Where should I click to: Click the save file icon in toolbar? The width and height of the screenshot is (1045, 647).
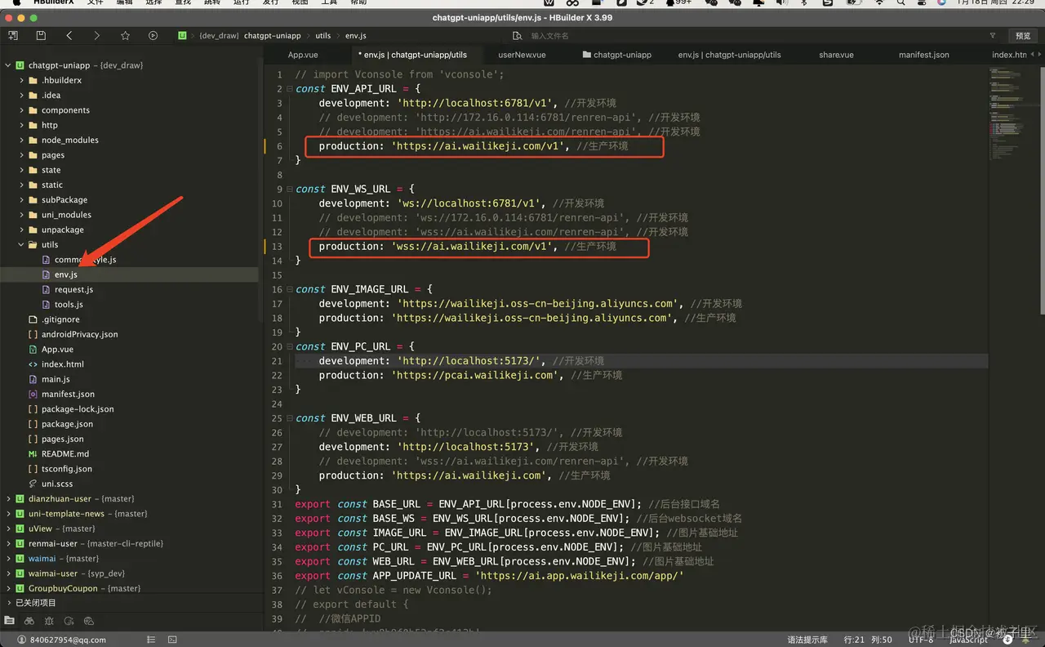pyautogui.click(x=41, y=36)
